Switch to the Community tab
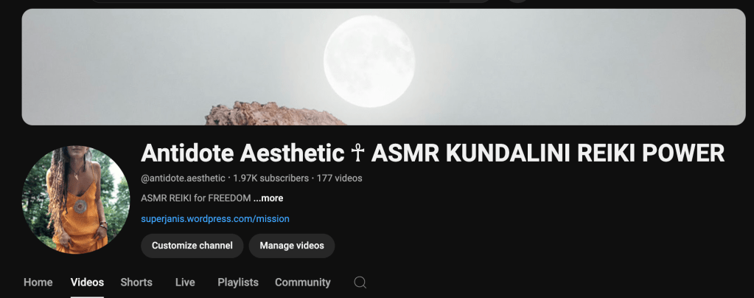754x298 pixels. (x=302, y=282)
